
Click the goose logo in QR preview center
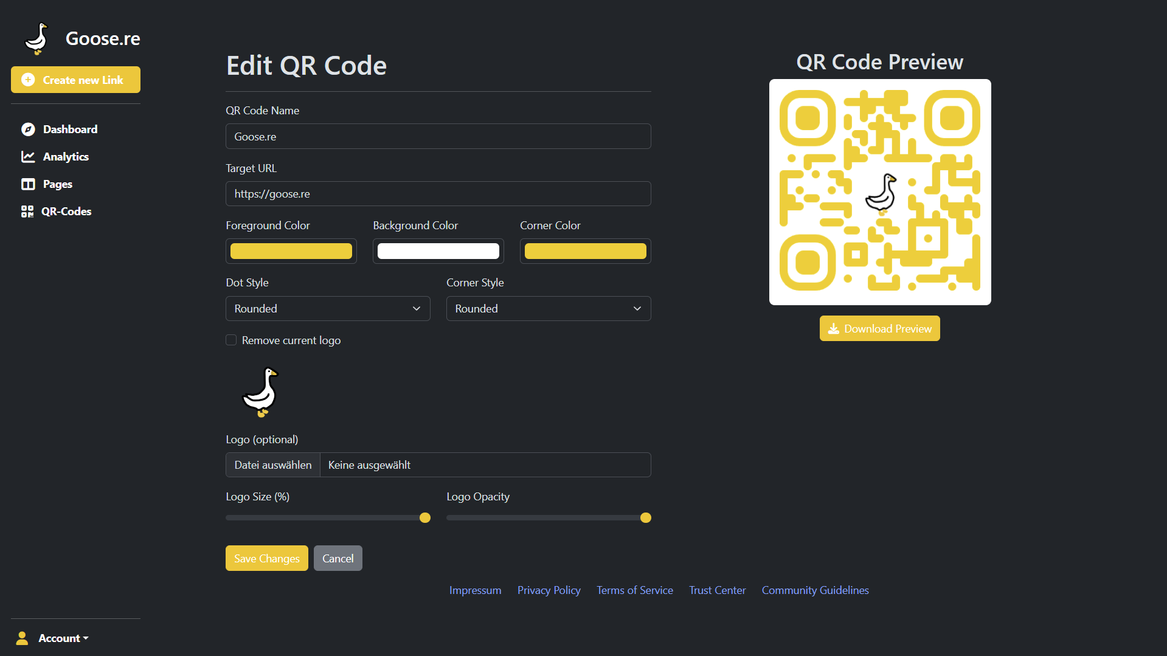coord(881,194)
